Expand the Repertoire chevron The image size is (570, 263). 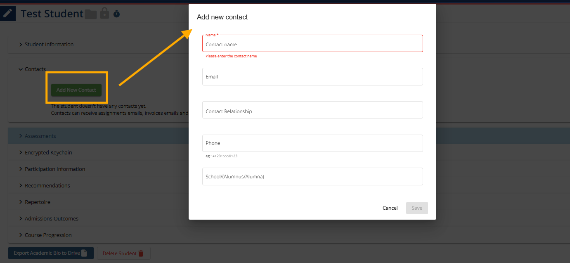(x=21, y=202)
